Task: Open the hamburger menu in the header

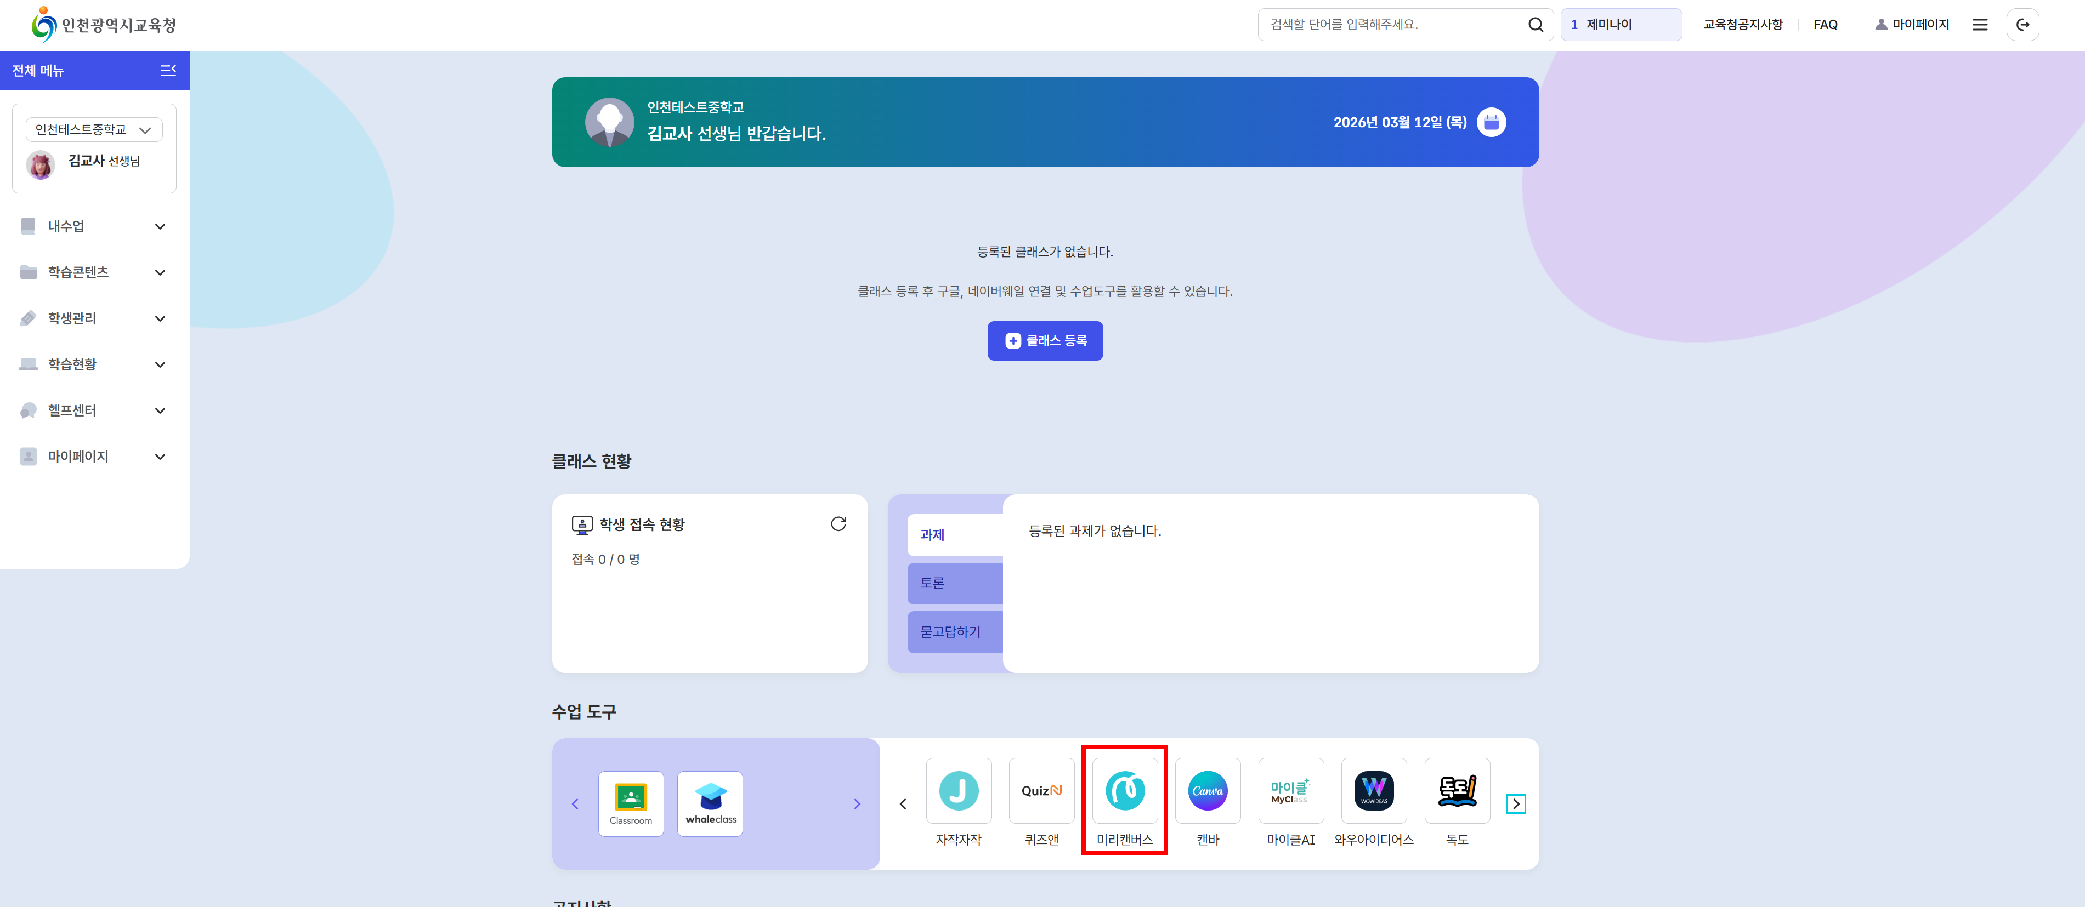Action: click(1980, 24)
